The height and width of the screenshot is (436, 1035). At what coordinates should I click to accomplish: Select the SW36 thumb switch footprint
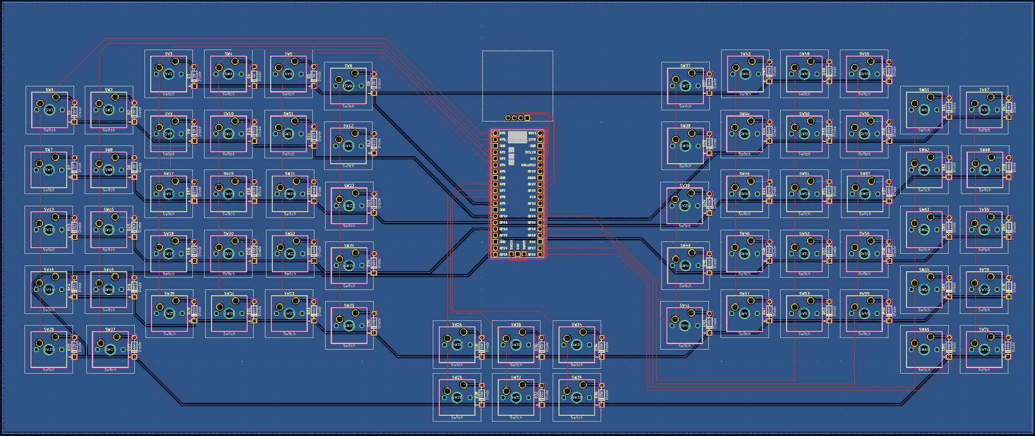click(x=577, y=397)
